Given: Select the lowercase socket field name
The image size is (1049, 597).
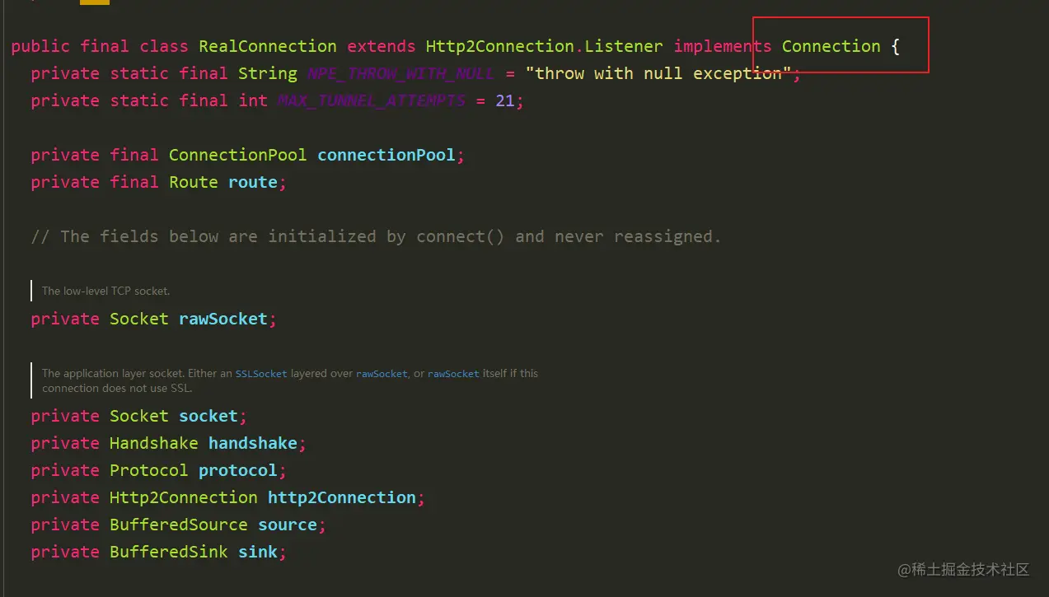Looking at the screenshot, I should pyautogui.click(x=208, y=416).
